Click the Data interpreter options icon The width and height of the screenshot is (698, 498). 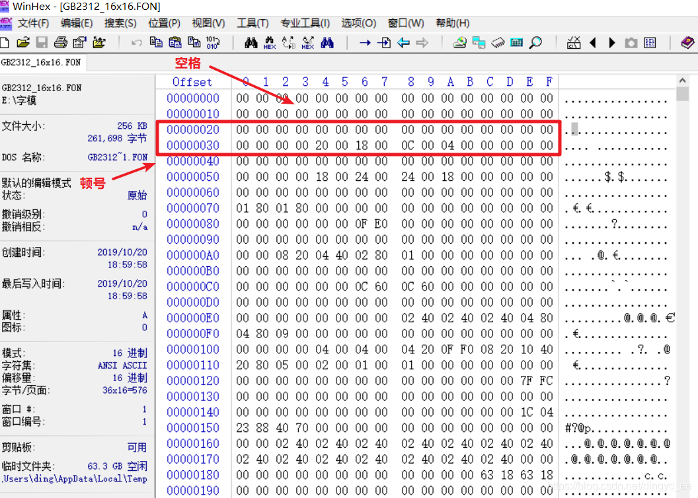[x=574, y=43]
